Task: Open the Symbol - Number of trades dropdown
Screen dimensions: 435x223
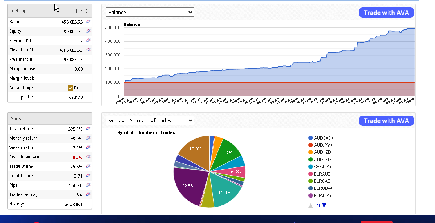Action: click(150, 120)
